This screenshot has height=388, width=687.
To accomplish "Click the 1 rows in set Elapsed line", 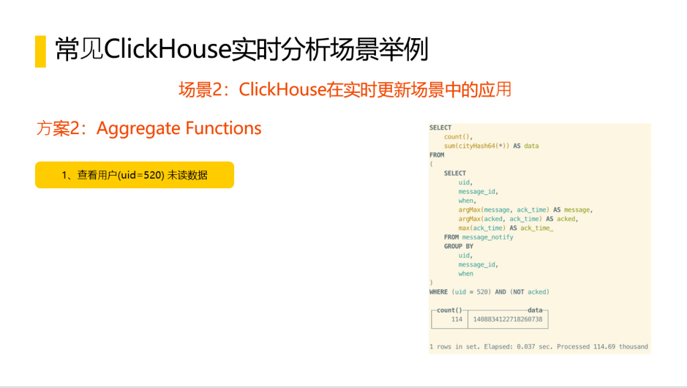I will pyautogui.click(x=539, y=347).
